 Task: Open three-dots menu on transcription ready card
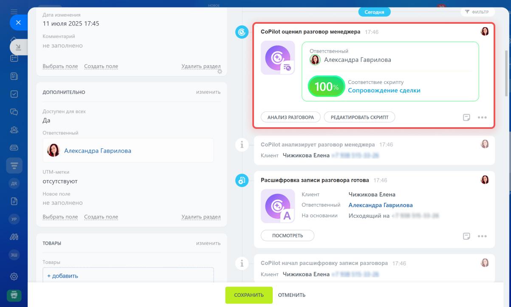point(482,236)
